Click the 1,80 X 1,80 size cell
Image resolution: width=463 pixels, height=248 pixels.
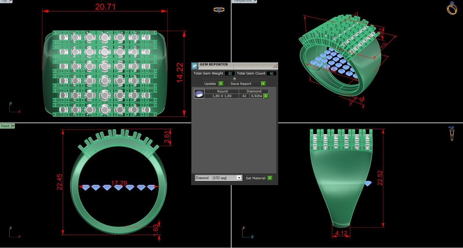(x=222, y=96)
